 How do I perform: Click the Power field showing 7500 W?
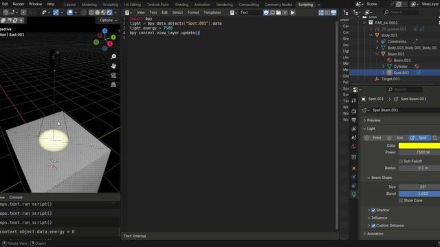click(419, 152)
